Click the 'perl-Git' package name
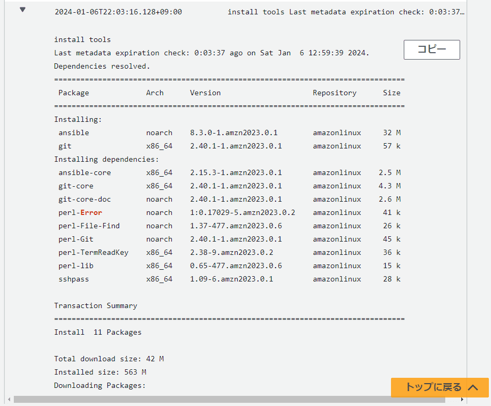 (x=76, y=239)
